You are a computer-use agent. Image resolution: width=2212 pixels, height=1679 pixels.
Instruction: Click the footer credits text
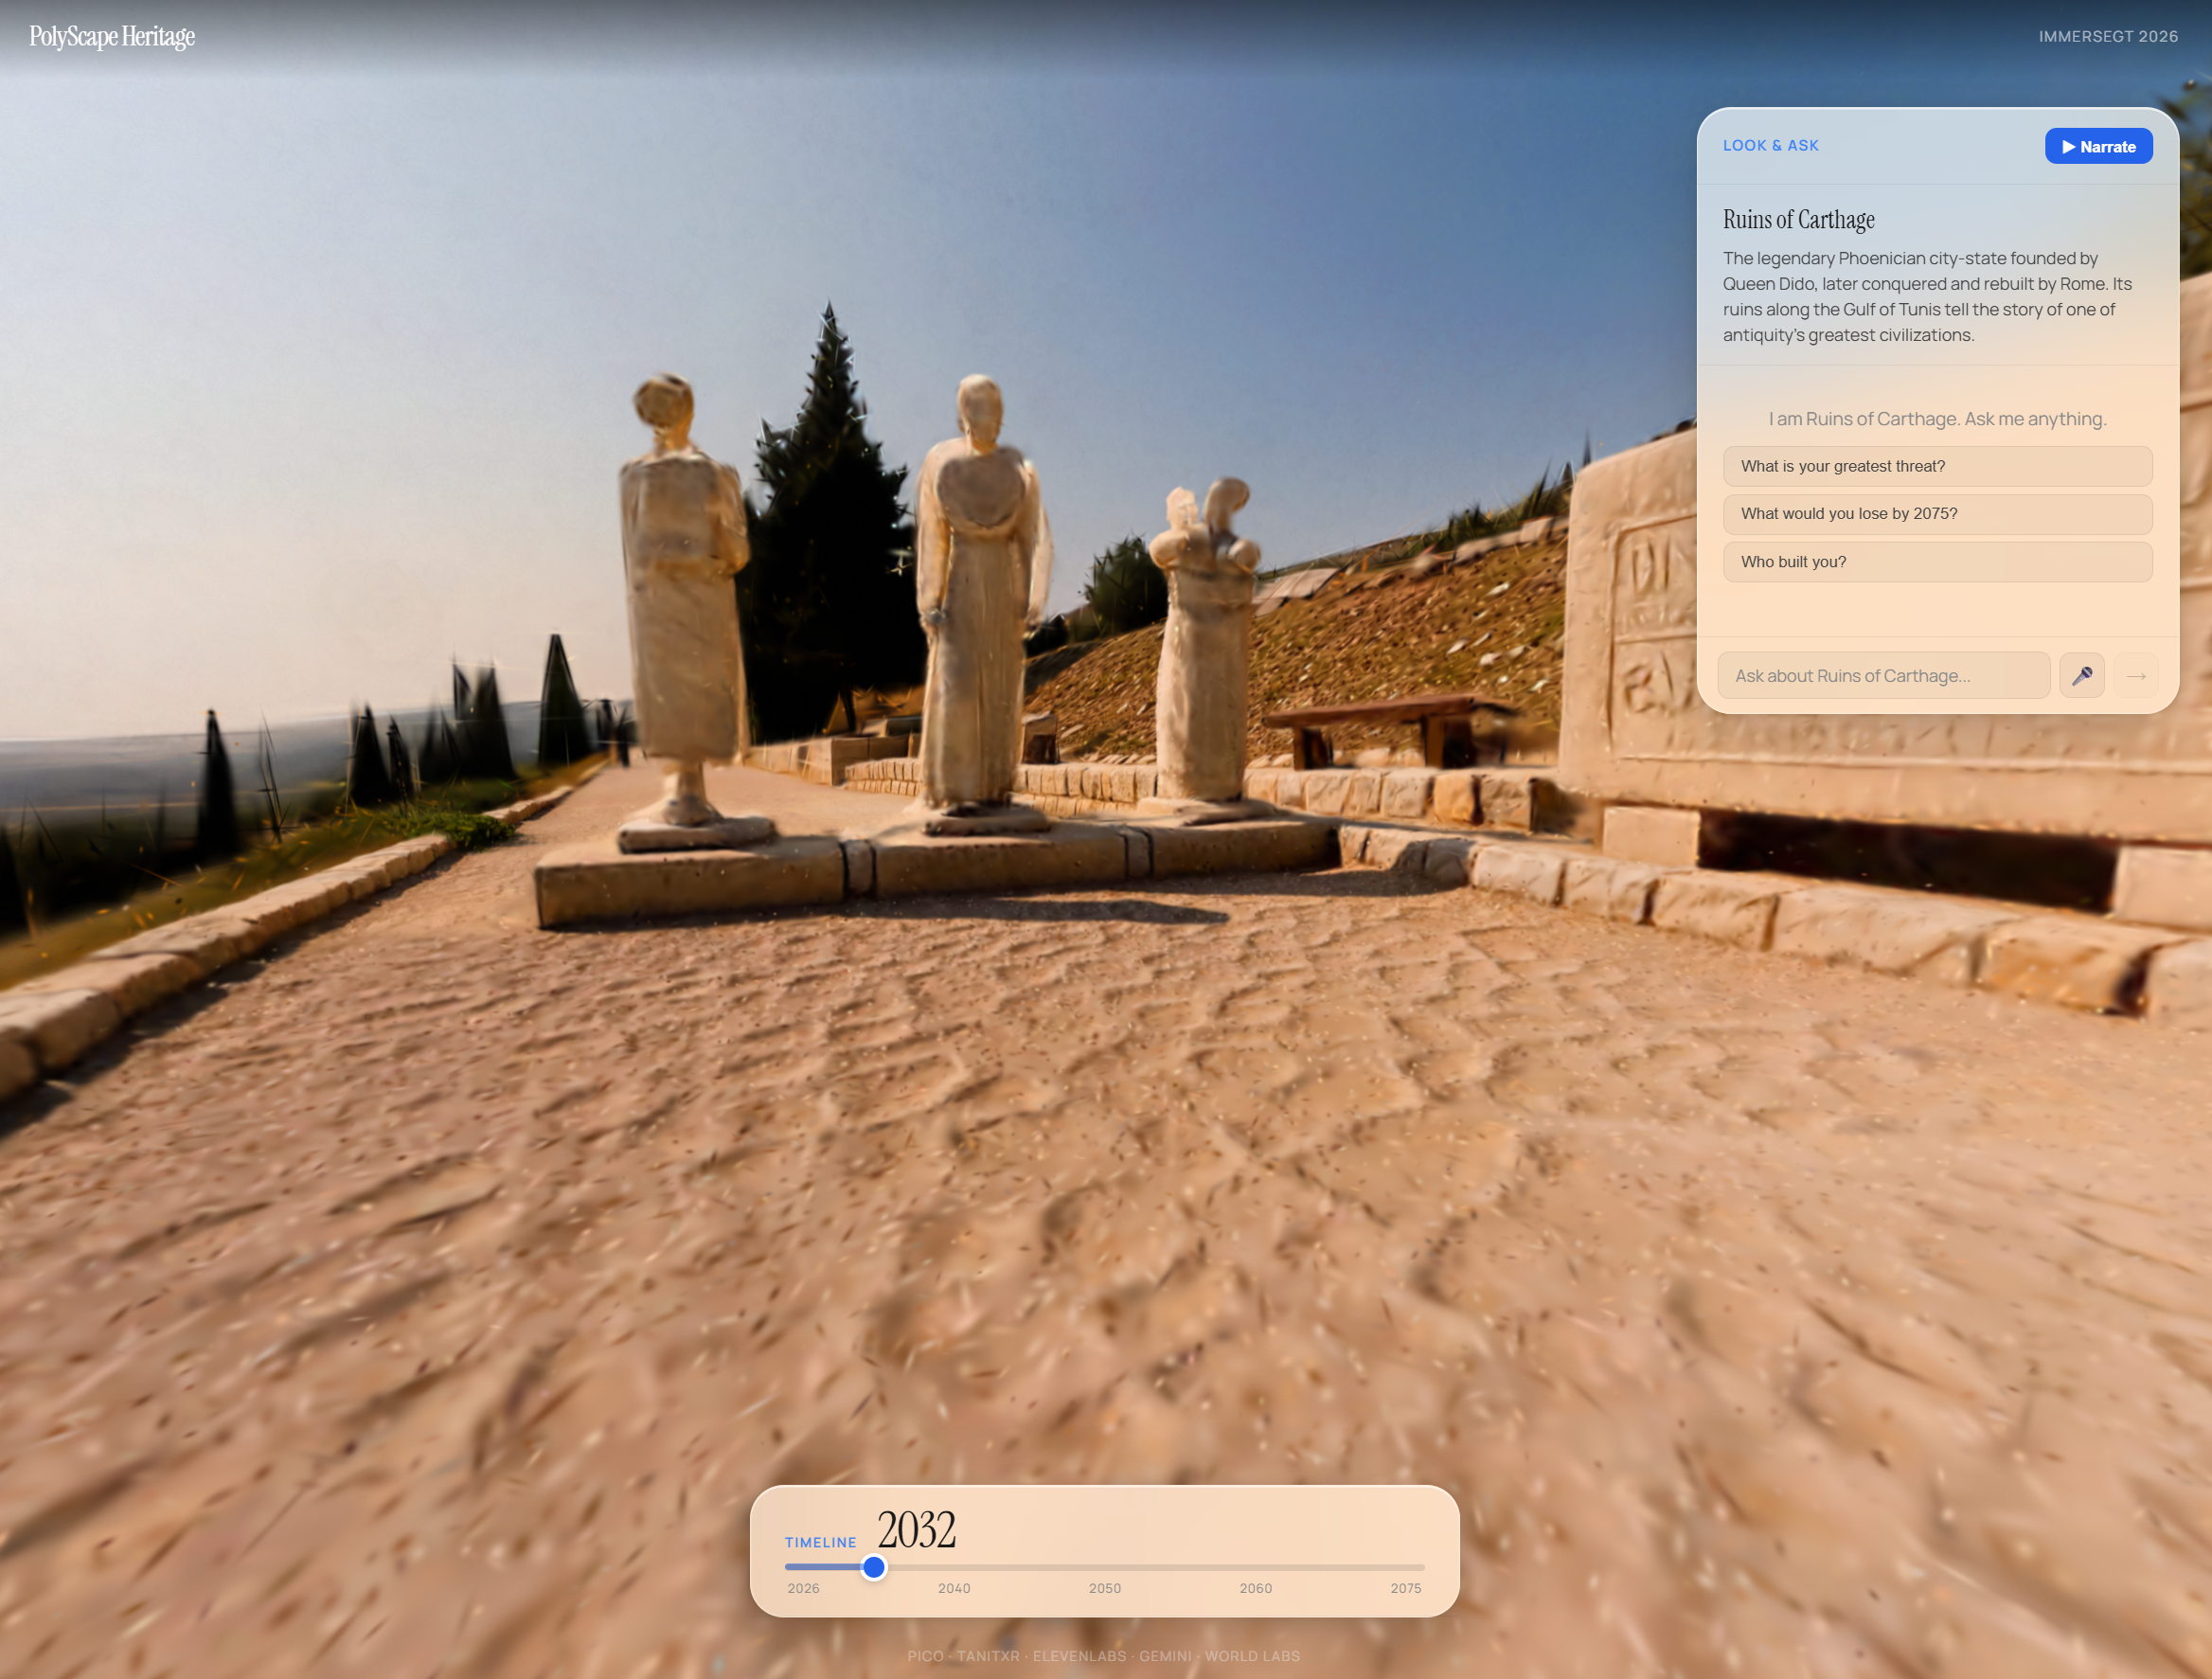pos(1103,1656)
